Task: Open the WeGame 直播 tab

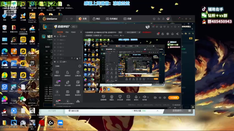Action: click(x=128, y=19)
